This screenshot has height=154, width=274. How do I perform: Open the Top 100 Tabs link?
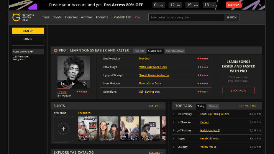pyautogui.click(x=248, y=106)
